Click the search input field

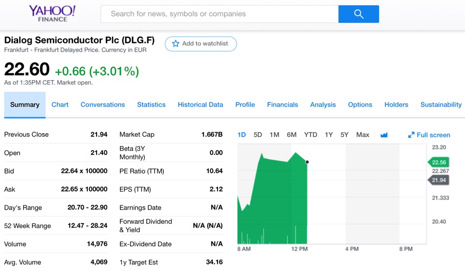pyautogui.click(x=220, y=14)
